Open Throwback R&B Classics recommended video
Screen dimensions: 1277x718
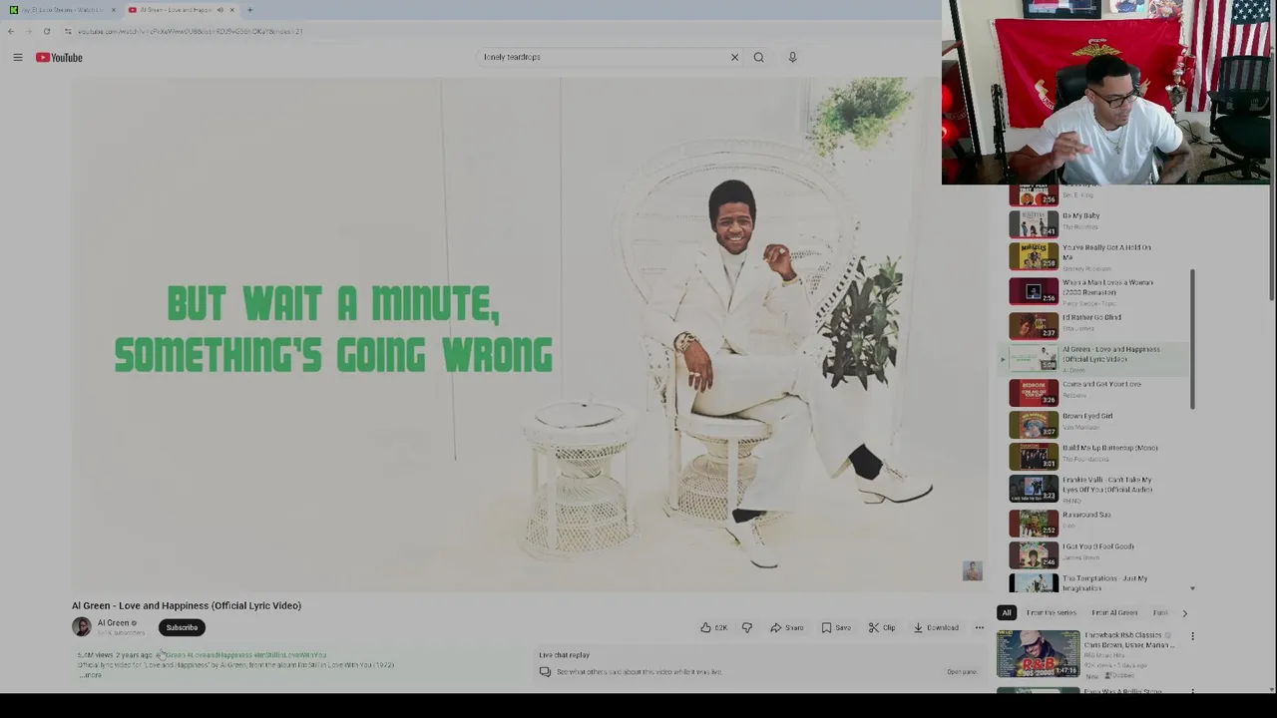pos(1038,653)
